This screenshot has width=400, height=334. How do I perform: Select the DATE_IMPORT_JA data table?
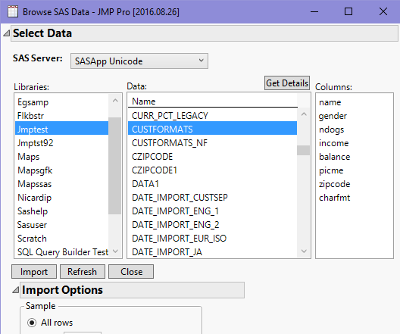212,252
